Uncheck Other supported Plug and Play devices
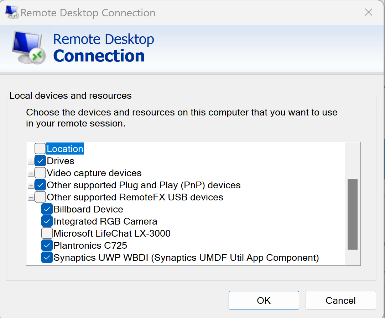 click(40, 185)
